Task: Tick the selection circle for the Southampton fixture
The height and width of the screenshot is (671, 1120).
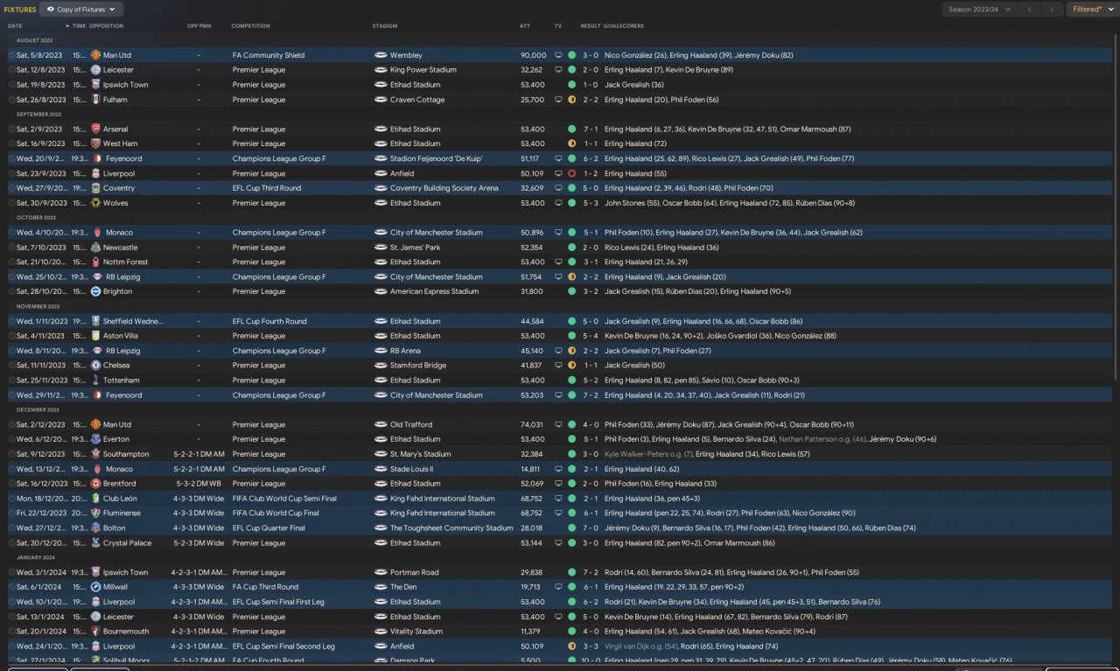Action: point(11,454)
